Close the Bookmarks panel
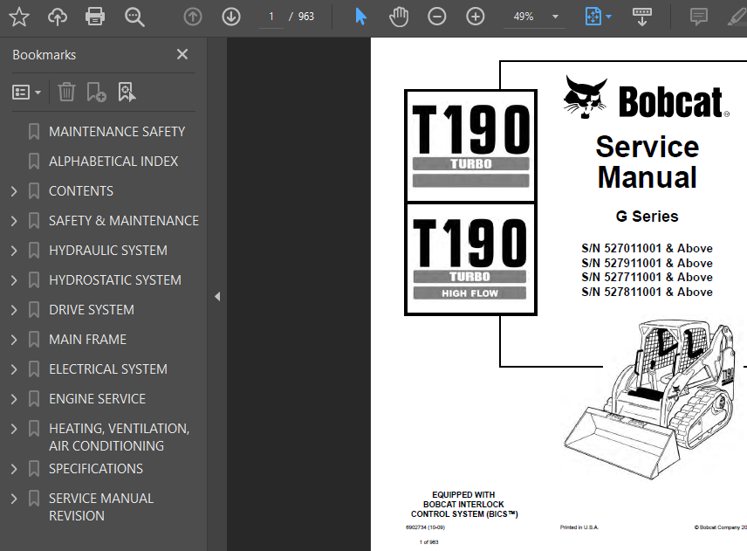The width and height of the screenshot is (747, 551). point(182,54)
